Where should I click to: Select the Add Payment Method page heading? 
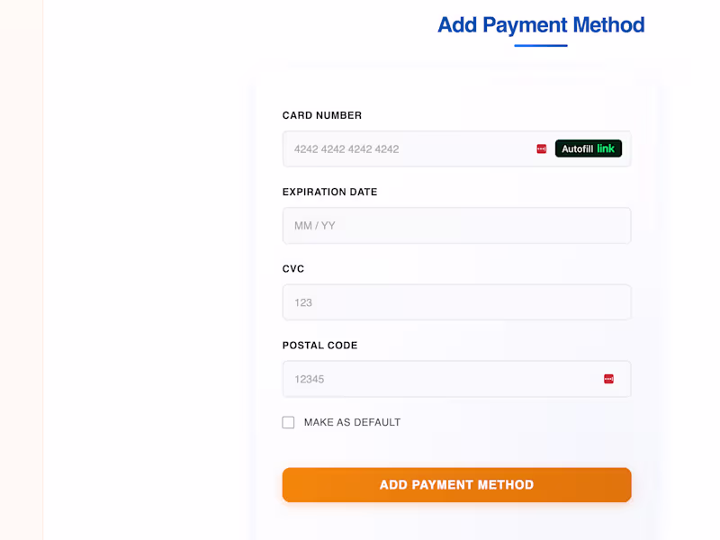tap(541, 25)
